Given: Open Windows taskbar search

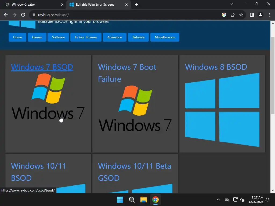Looking at the screenshot, I should point(132,200).
